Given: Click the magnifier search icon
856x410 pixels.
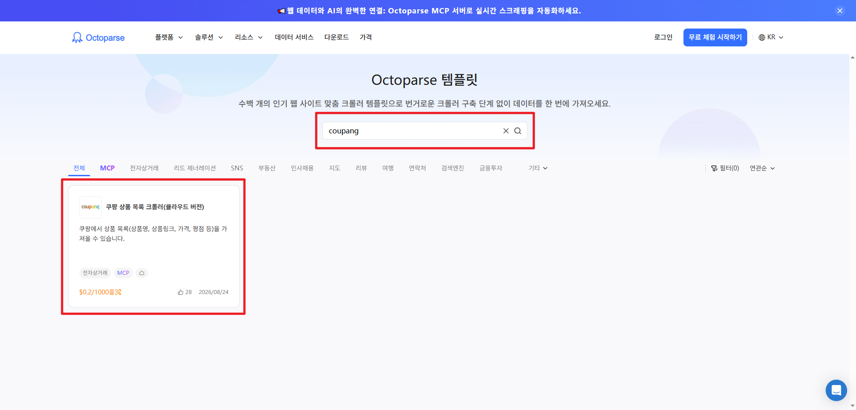Looking at the screenshot, I should (518, 131).
